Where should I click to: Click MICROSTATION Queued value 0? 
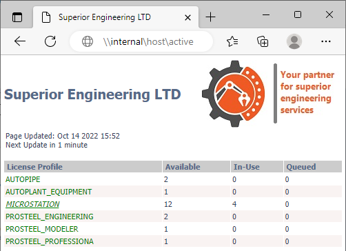pyautogui.click(x=287, y=204)
